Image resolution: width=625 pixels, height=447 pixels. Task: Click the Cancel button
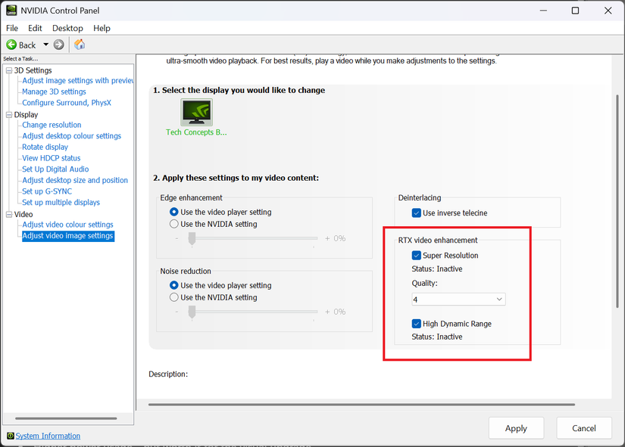pyautogui.click(x=584, y=427)
